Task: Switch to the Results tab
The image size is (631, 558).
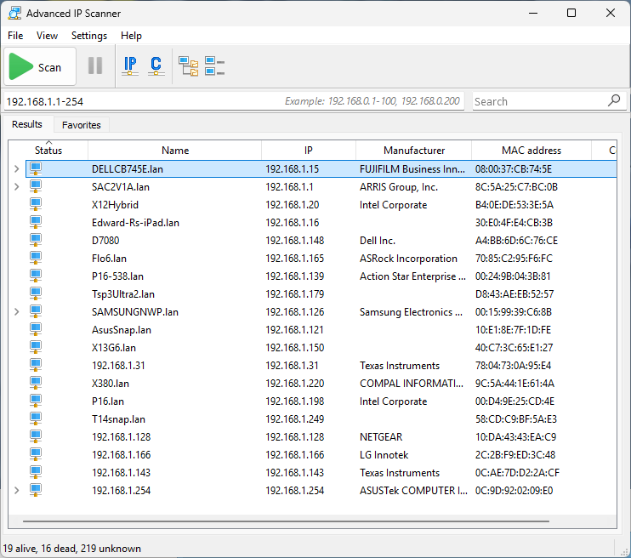Action: pos(27,124)
